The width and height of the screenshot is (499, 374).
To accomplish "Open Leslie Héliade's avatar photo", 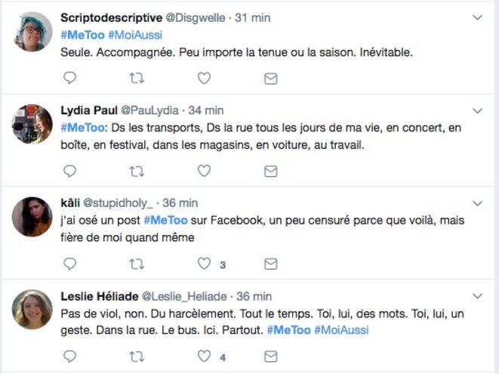I will [x=32, y=310].
